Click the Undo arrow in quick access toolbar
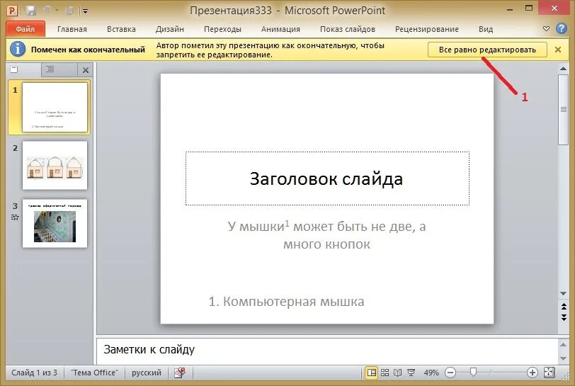The height and width of the screenshot is (386, 575). coord(47,11)
